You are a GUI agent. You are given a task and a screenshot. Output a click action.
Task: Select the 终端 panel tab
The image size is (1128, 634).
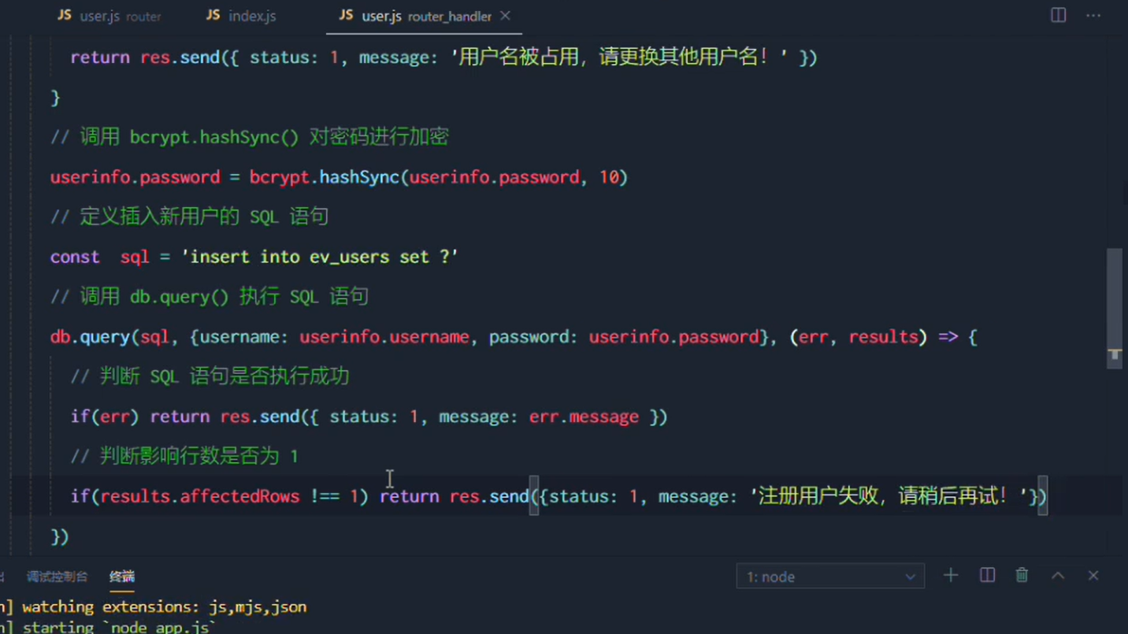[122, 577]
